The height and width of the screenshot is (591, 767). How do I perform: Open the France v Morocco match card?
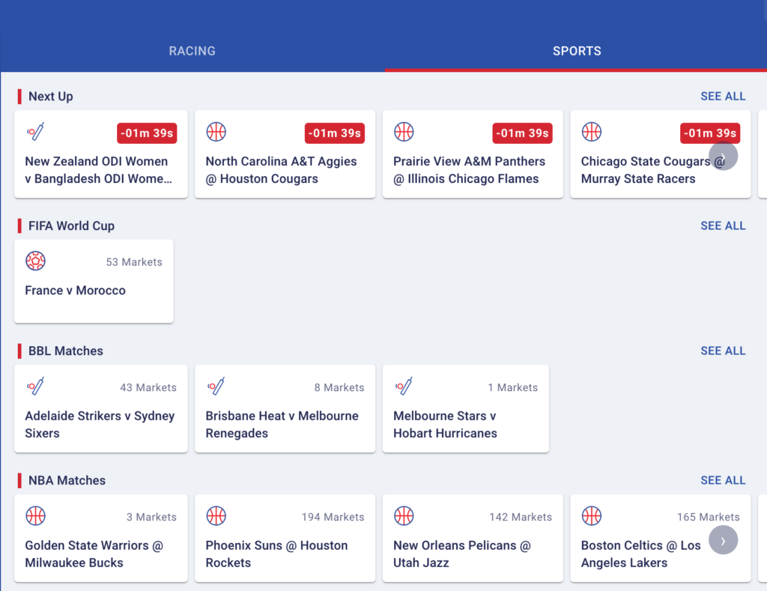pyautogui.click(x=94, y=282)
